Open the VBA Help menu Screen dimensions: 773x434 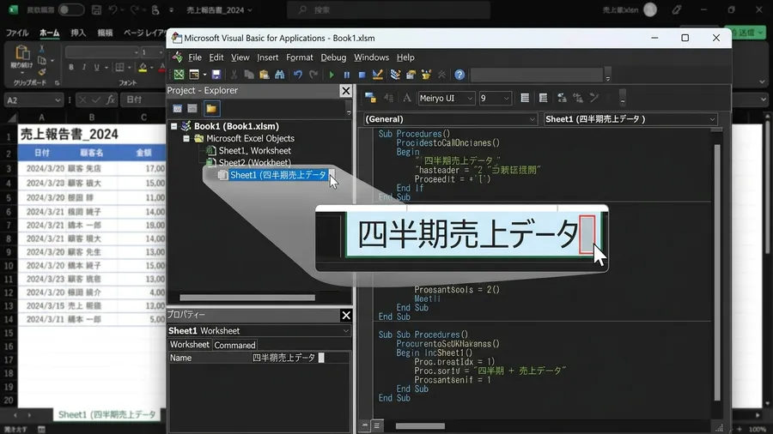coord(405,57)
